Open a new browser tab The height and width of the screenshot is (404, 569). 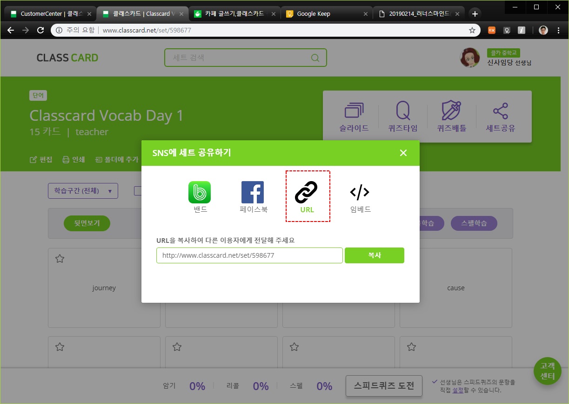(475, 14)
